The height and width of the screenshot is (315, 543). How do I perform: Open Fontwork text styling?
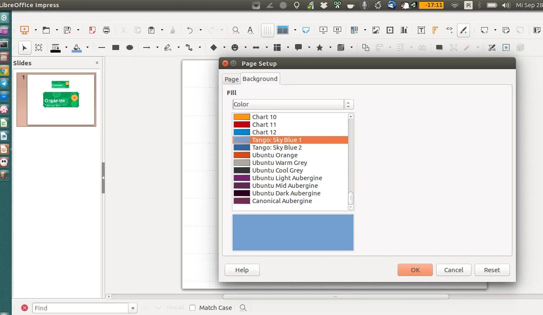point(434,30)
